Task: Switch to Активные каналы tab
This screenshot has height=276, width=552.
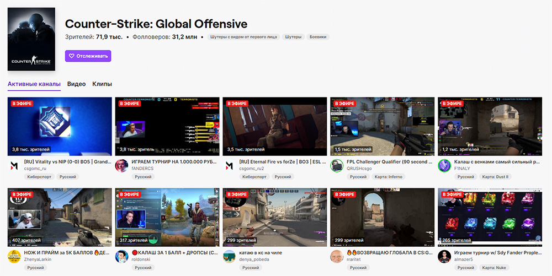Action: (x=34, y=84)
